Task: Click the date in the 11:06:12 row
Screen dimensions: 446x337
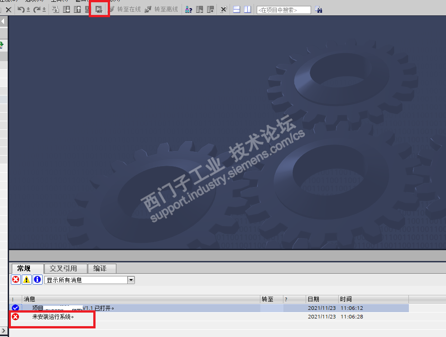Action: (x=321, y=308)
